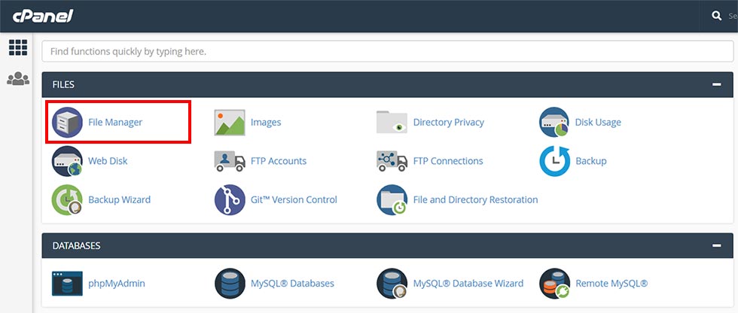Open File and Directory Restoration link

click(475, 200)
